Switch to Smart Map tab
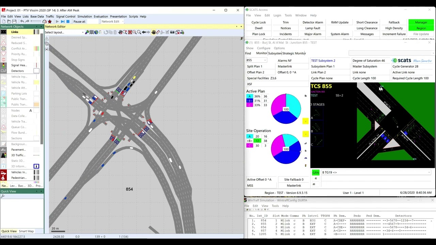Screen dimensions: 436x245 click(26, 231)
